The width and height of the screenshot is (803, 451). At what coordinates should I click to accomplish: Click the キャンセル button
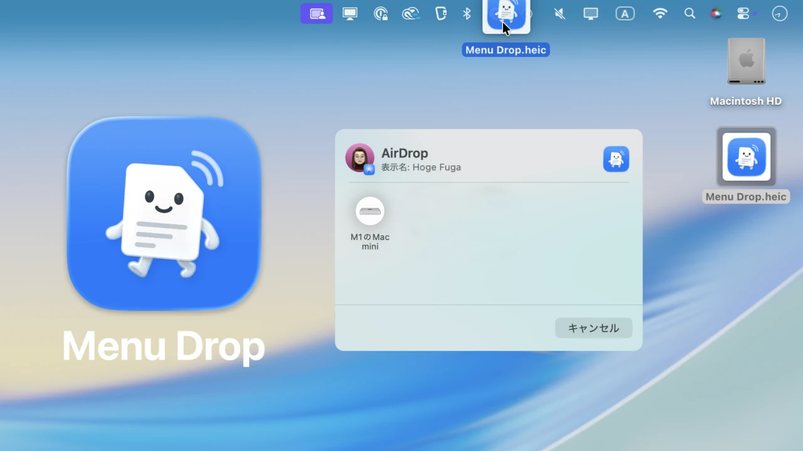(593, 328)
